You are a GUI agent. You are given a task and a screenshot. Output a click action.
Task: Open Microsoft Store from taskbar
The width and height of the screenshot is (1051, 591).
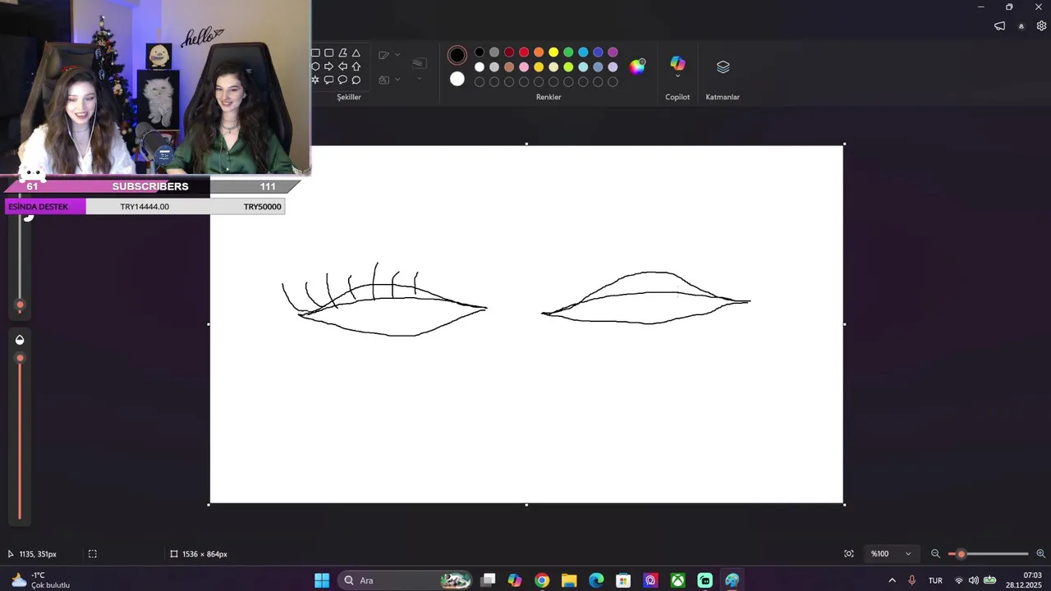point(623,580)
